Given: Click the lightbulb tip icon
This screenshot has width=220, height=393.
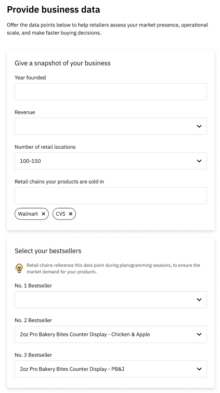Looking at the screenshot, I should click(19, 268).
